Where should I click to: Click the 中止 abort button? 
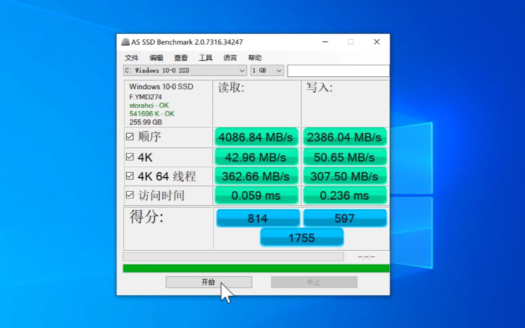pos(314,282)
